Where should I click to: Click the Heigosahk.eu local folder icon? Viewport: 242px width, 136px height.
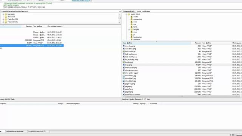[6, 22]
